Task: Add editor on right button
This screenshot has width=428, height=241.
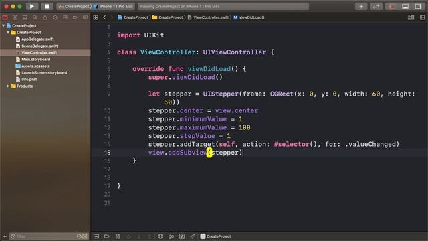Action: click(422, 17)
